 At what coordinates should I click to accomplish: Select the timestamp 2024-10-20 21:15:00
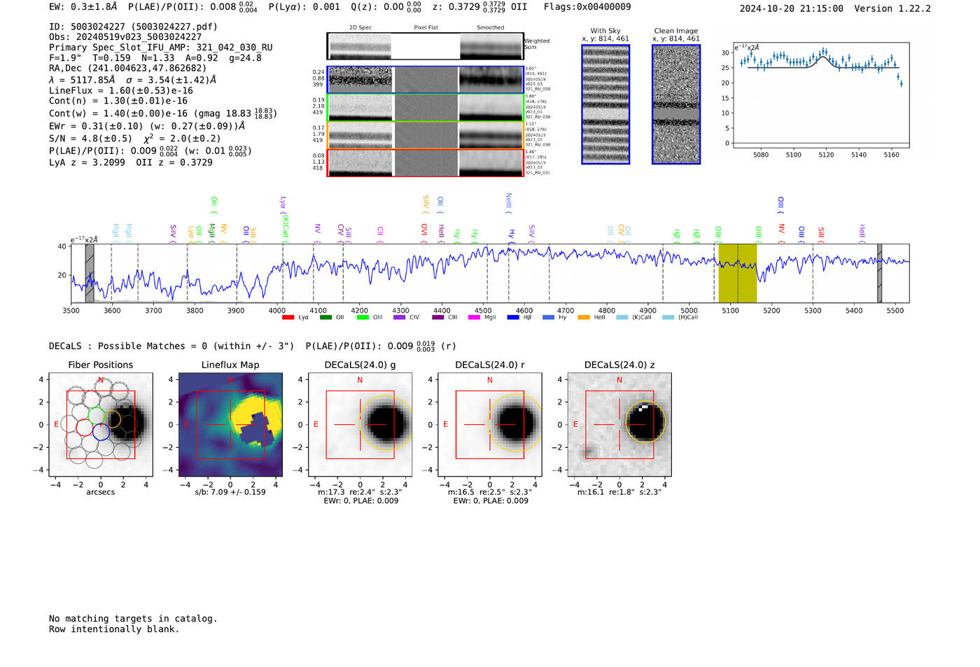tap(792, 9)
